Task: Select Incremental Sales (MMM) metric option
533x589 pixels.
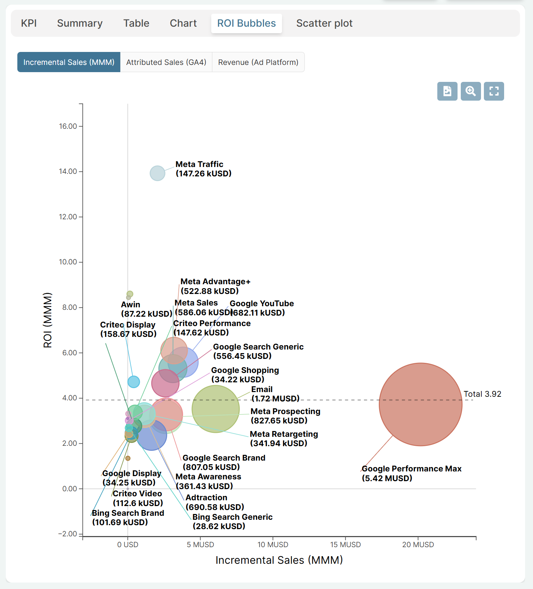Action: tap(69, 62)
